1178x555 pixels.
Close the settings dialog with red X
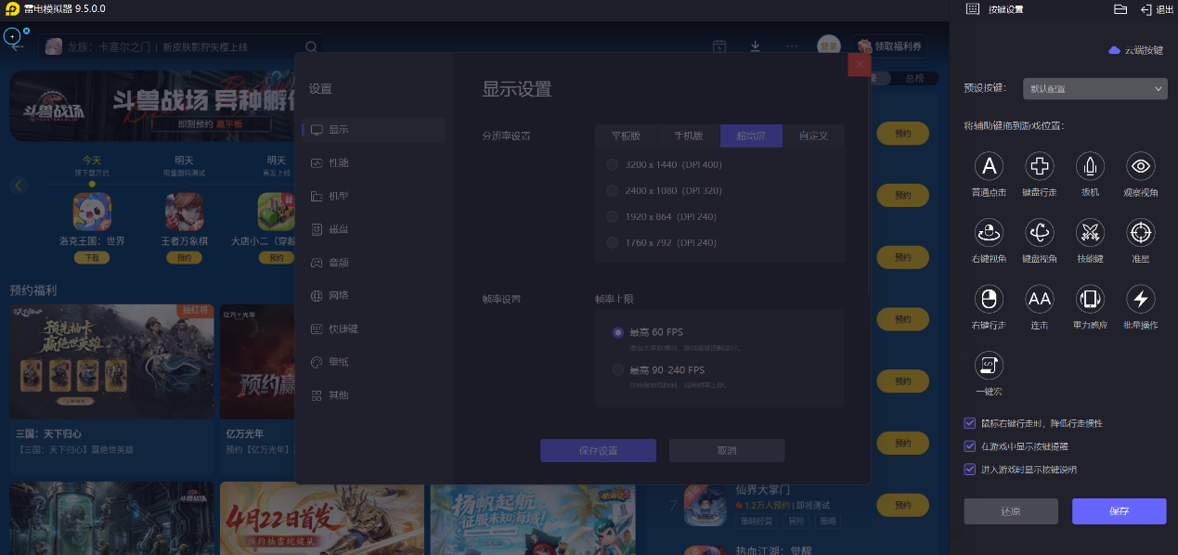860,64
